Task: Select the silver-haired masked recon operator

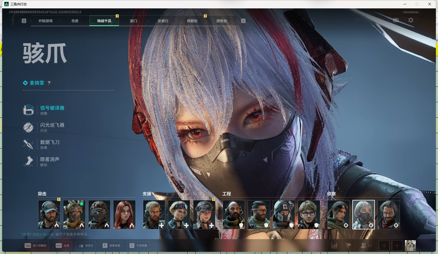Action: point(363,215)
